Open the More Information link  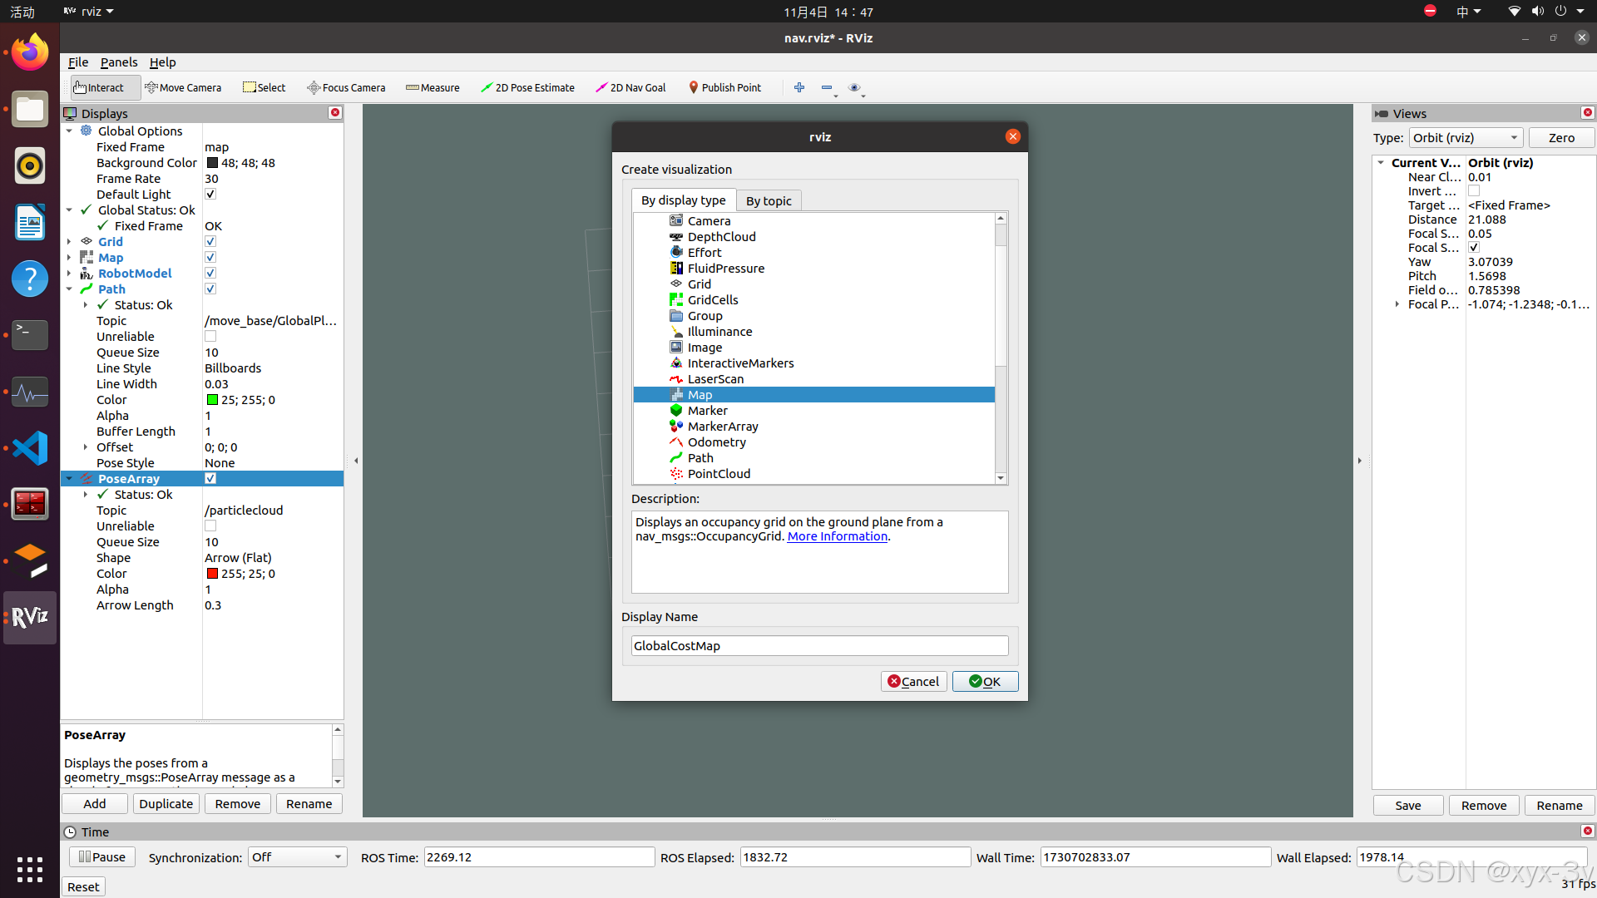click(x=837, y=536)
